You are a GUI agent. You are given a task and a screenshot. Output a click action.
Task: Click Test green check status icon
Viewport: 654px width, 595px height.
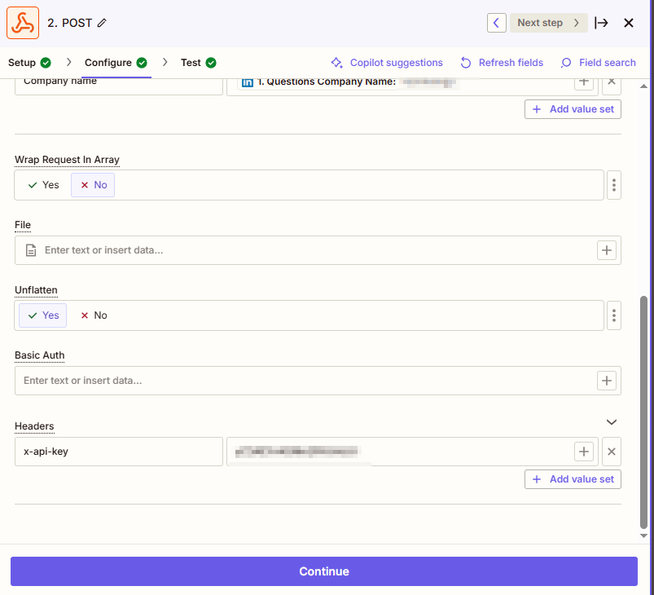(x=211, y=63)
